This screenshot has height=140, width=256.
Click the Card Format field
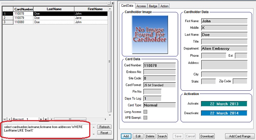click(160, 85)
